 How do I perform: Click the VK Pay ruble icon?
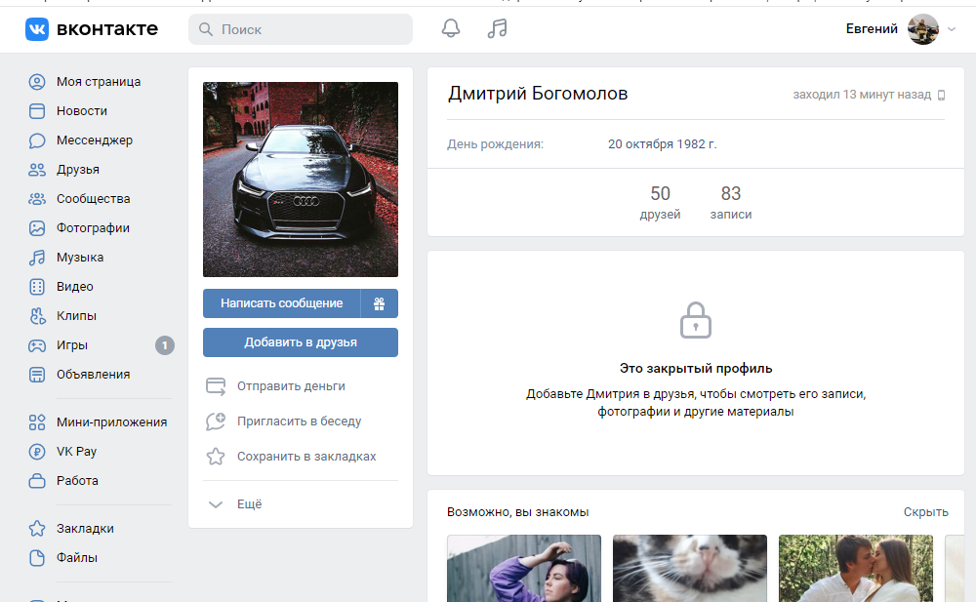[x=37, y=452]
